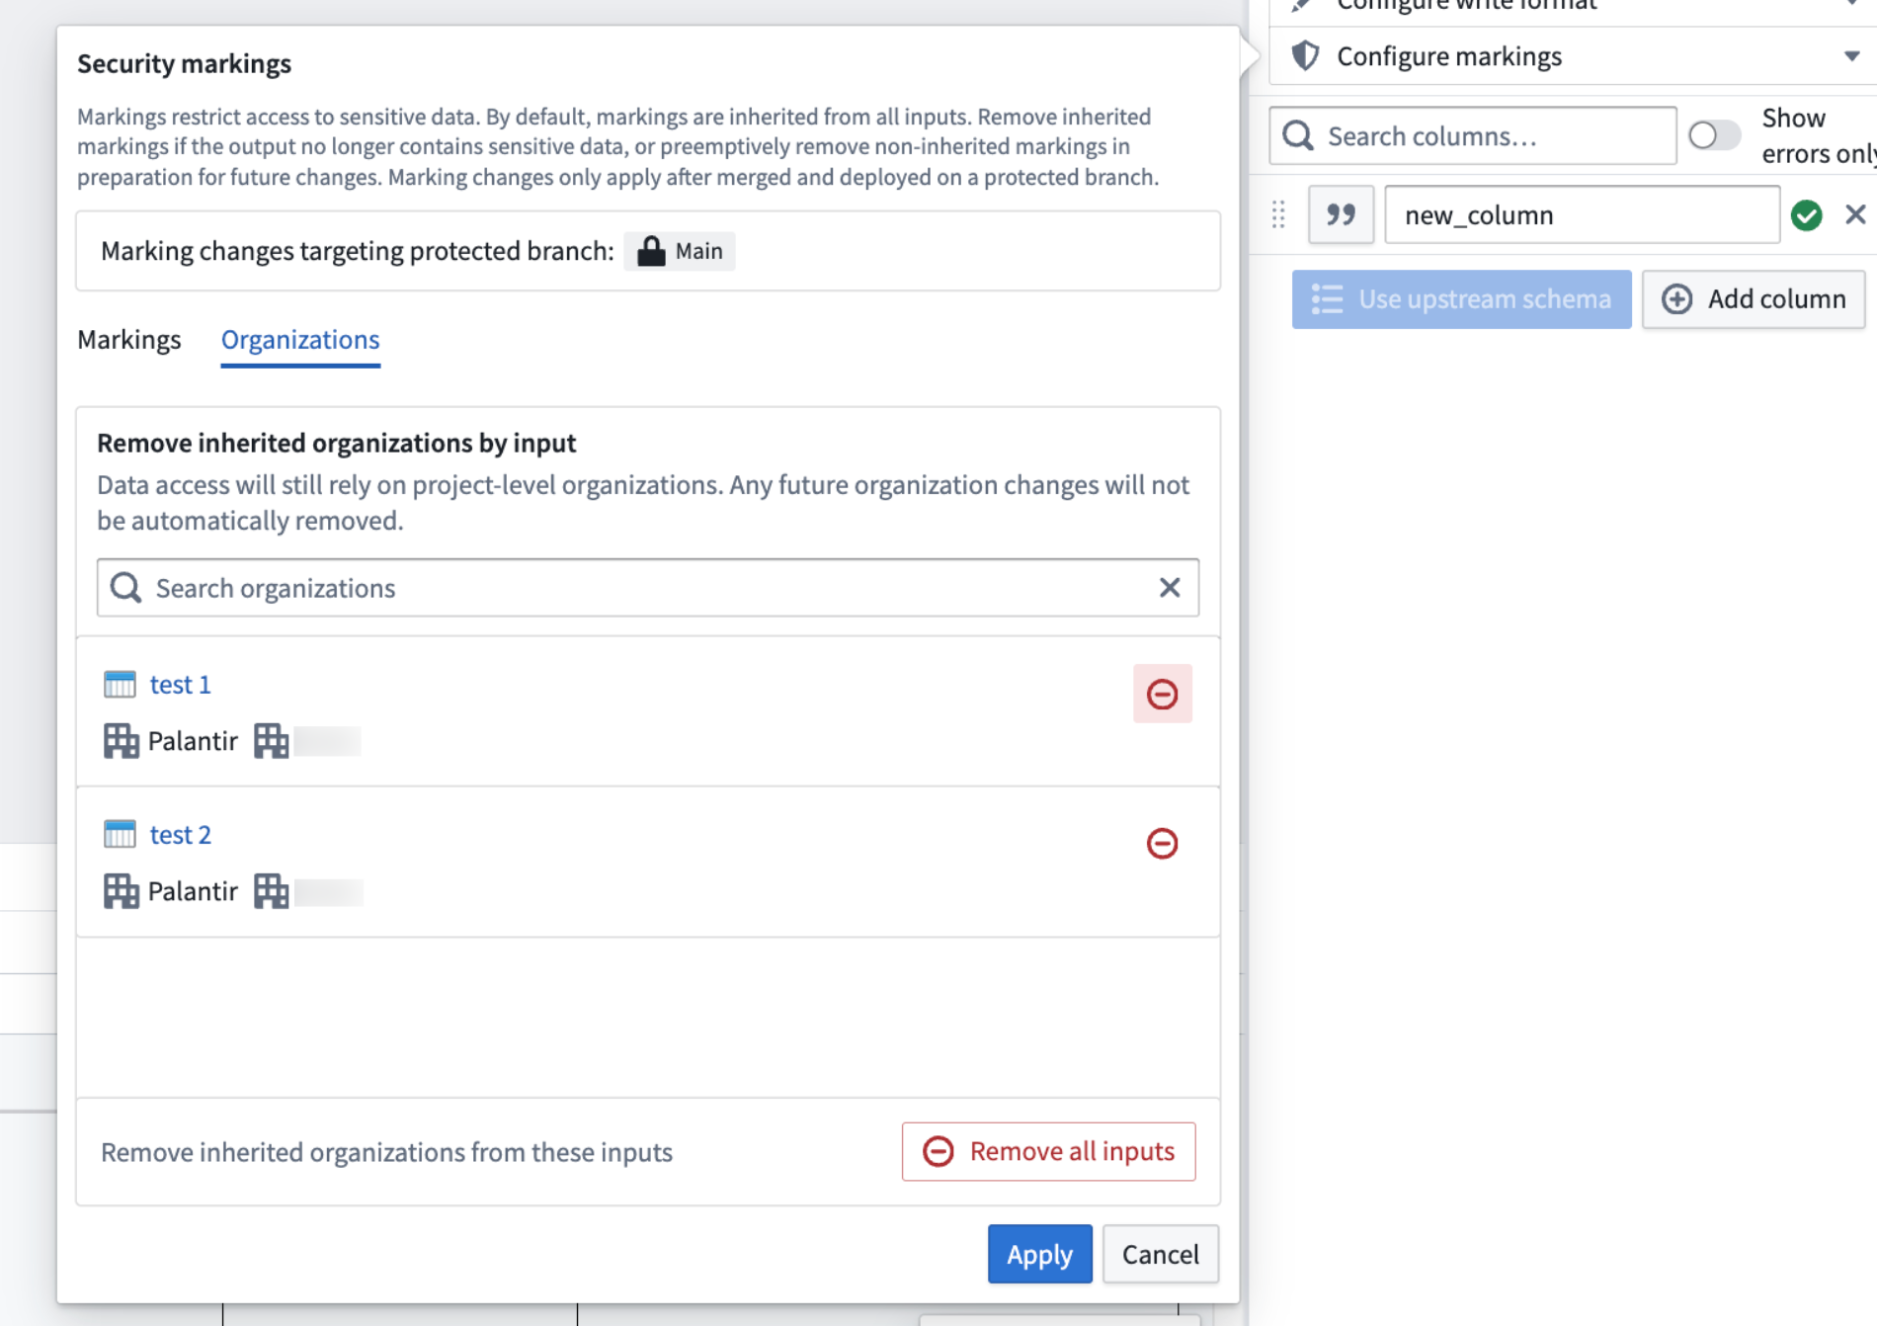Click the string type quote icon
This screenshot has height=1326, width=1877.
(x=1341, y=214)
